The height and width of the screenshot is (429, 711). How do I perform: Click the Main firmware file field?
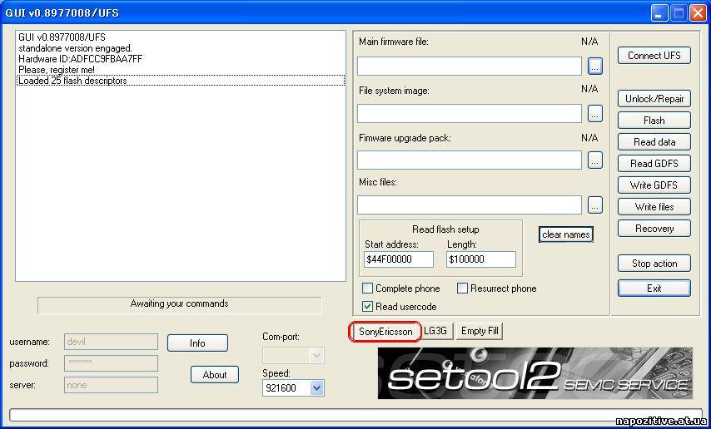pos(470,67)
